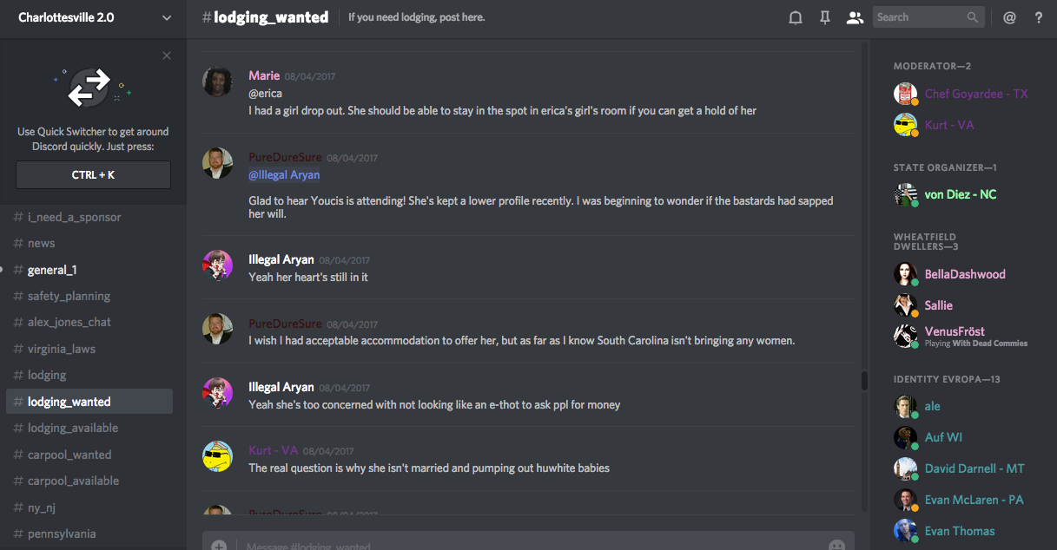Click the chat scrollbar thumb
Image resolution: width=1057 pixels, height=550 pixels.
[x=863, y=381]
